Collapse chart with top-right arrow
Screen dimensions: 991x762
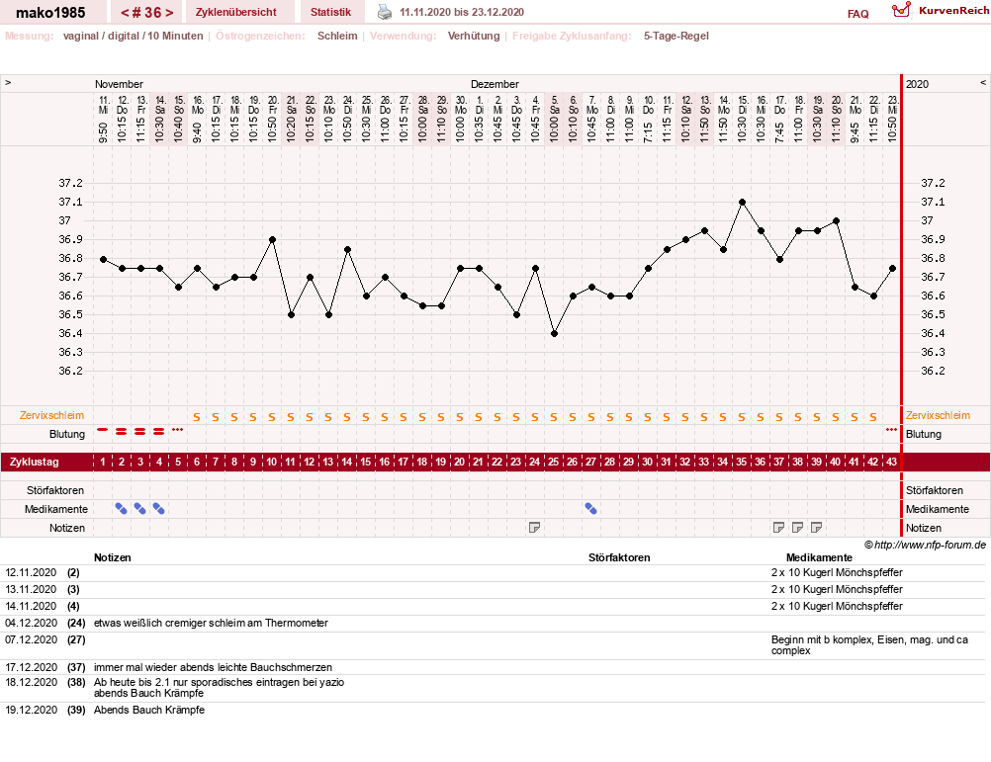pos(983,83)
